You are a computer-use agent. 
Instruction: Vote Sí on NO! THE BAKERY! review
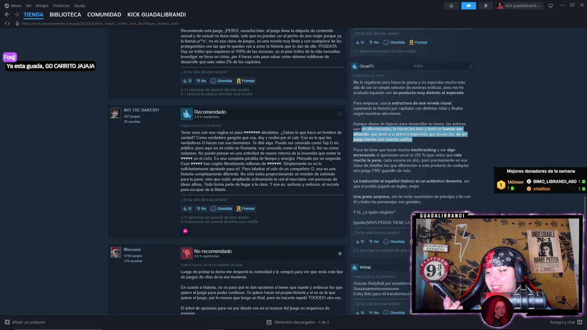[187, 209]
